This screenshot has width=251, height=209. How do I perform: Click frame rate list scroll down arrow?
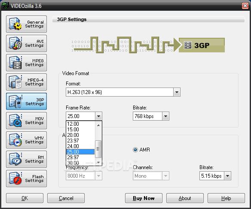pyautogui.click(x=98, y=163)
